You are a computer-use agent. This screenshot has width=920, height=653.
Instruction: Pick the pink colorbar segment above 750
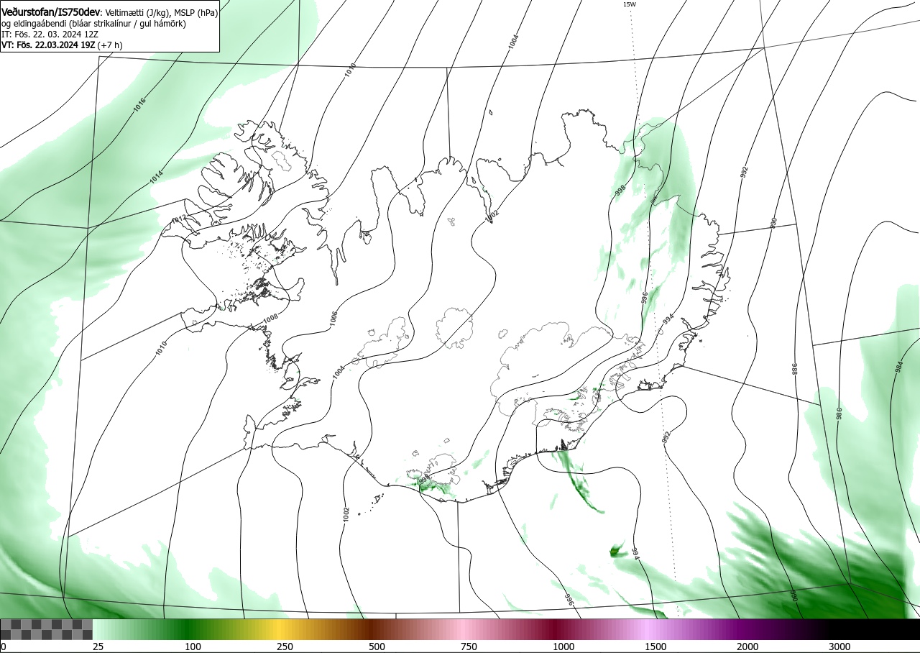[x=461, y=629]
